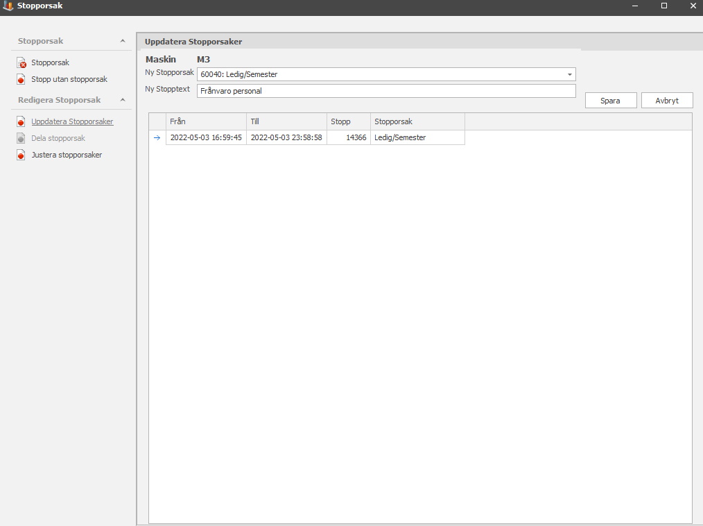Collapse the Redigera Stopporsak group
The image size is (703, 526).
tap(123, 100)
